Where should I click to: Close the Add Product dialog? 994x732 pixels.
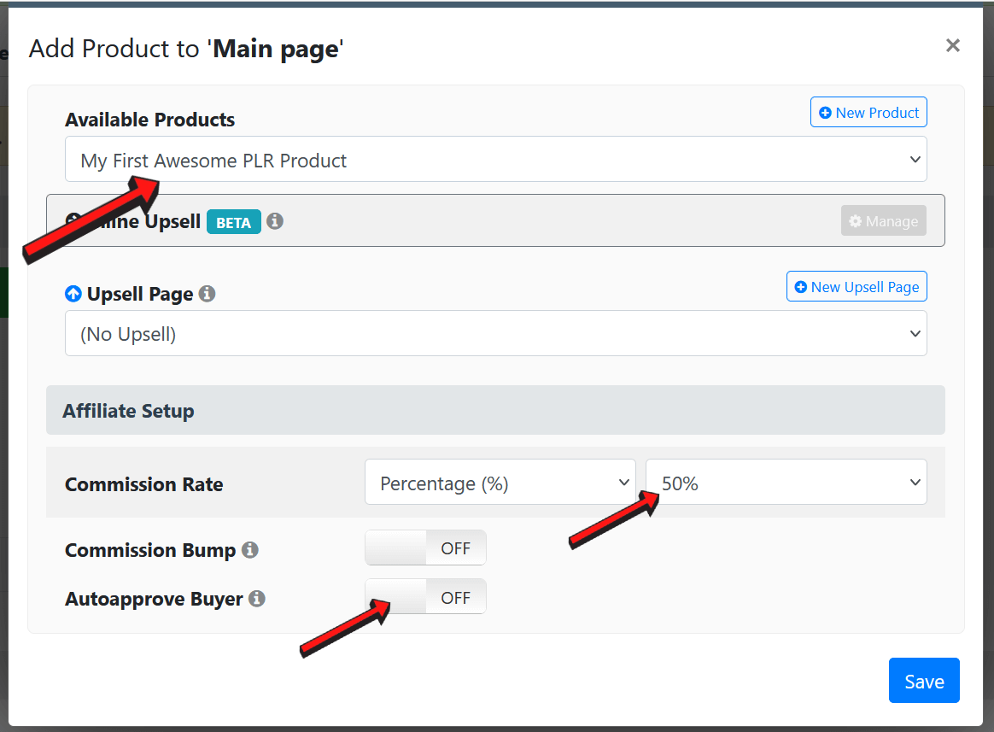953,45
